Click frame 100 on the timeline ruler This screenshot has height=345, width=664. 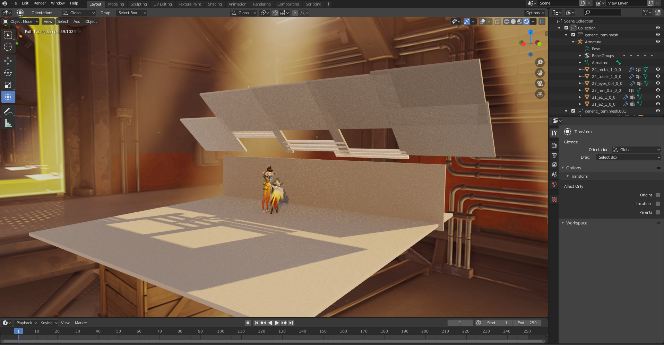[221, 331]
